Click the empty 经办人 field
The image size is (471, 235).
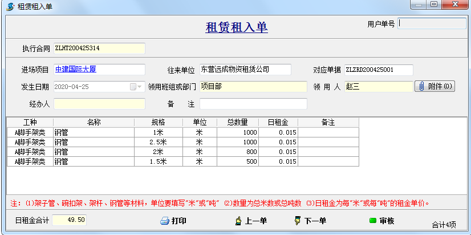99,104
